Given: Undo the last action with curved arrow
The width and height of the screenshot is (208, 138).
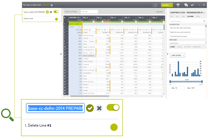Looking at the screenshot, I should click(193, 5).
